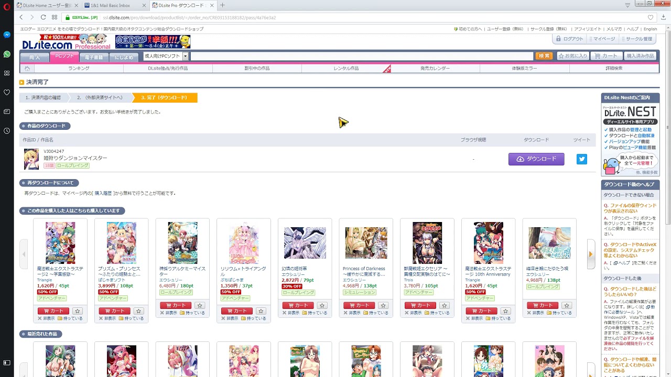
Task: Open Speed Dial grid icon in sidebar
Action: (7, 73)
